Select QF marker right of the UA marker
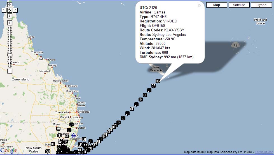This screenshot has width=274, height=155. coord(90,141)
